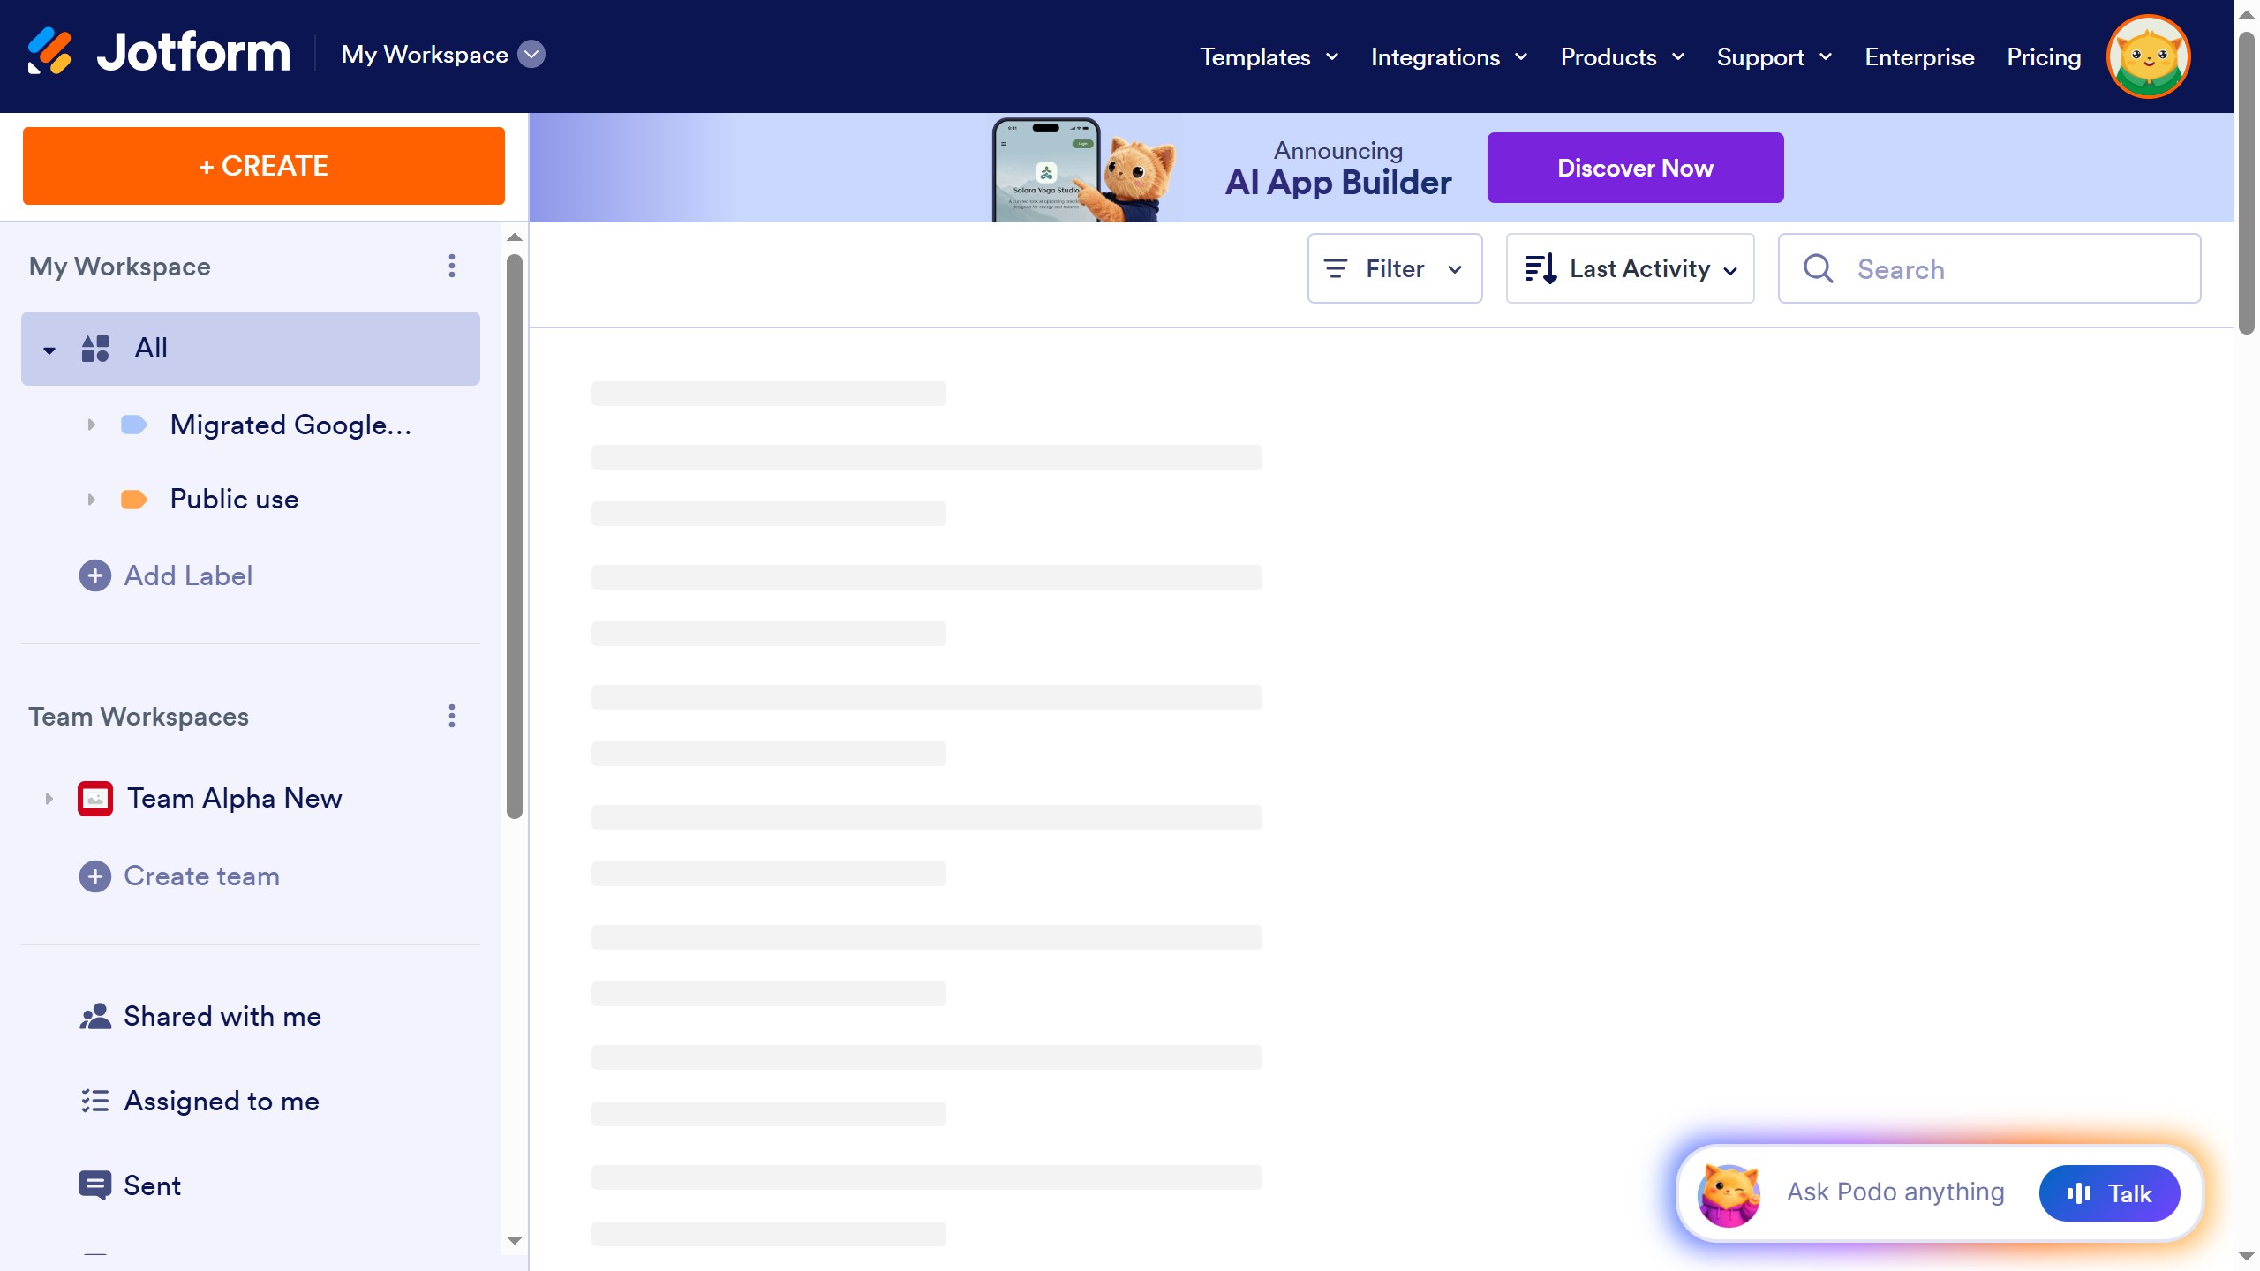The image size is (2260, 1271).
Task: Open the Team Alpha New workspace
Action: [235, 799]
